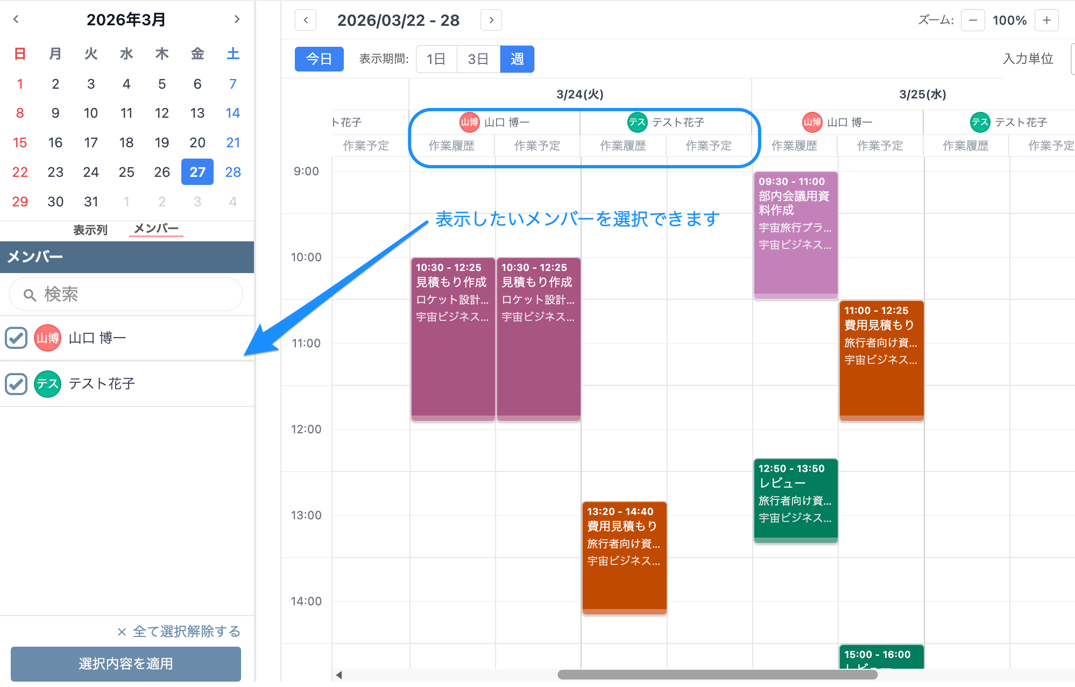Go to the previous week with the left chevron
Viewport: 1075px width, 687px height.
click(x=305, y=20)
